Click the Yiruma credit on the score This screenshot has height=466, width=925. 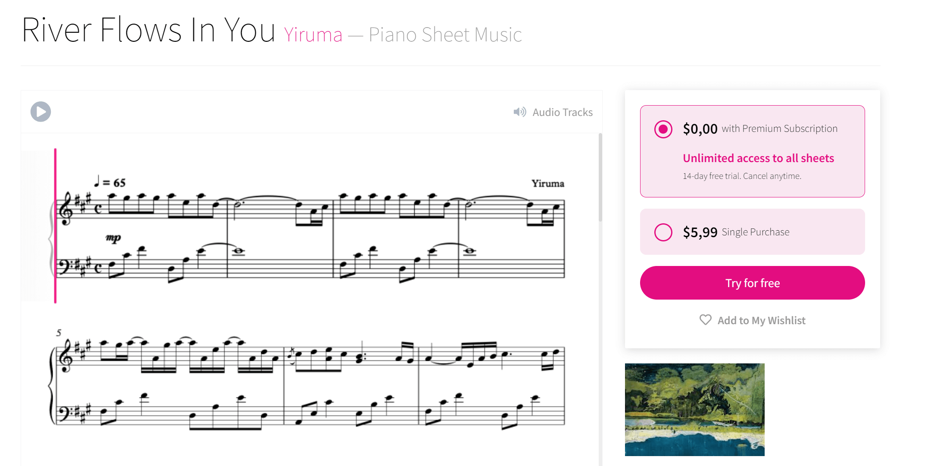point(547,183)
